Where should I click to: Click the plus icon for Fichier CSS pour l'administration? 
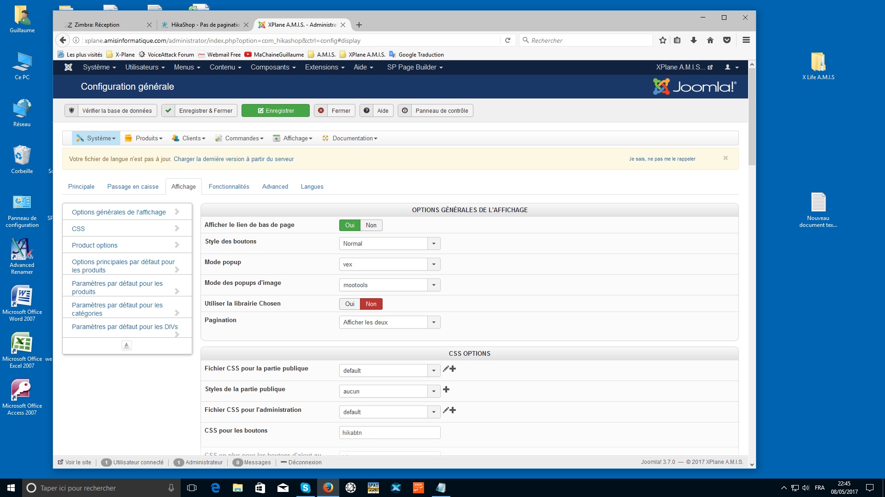453,410
